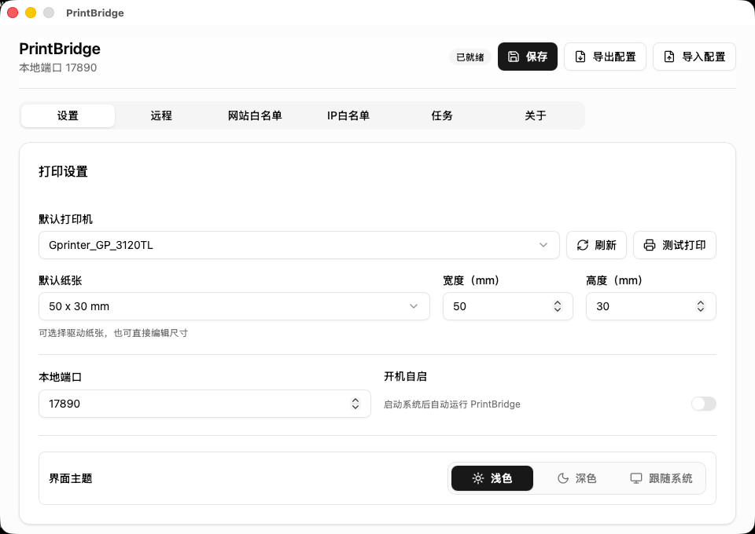The height and width of the screenshot is (534, 755).
Task: Open the 默认纸张 50 x 30 mm dropdown
Action: click(x=234, y=306)
